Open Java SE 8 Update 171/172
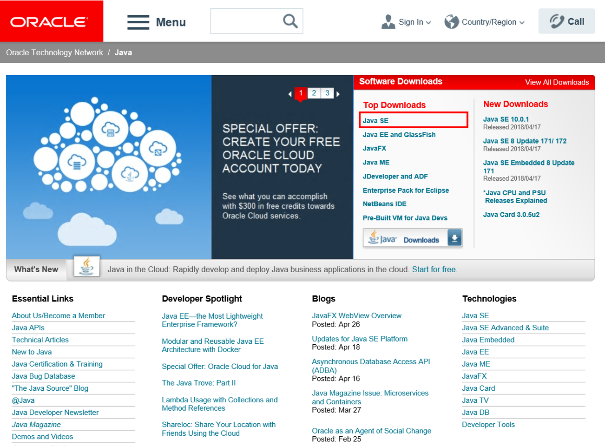 pos(525,141)
